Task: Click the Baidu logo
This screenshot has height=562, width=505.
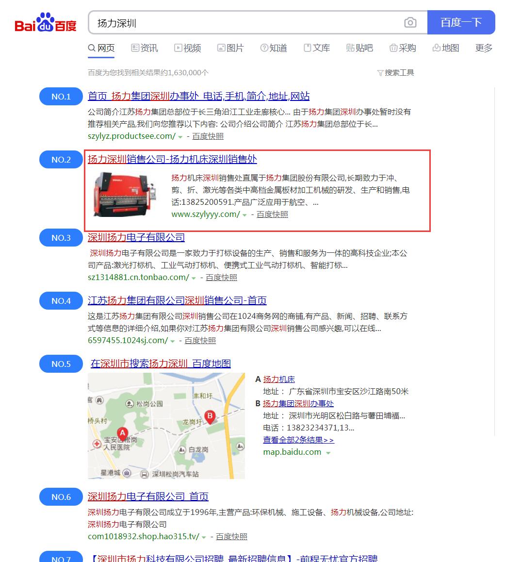Action: (x=46, y=22)
